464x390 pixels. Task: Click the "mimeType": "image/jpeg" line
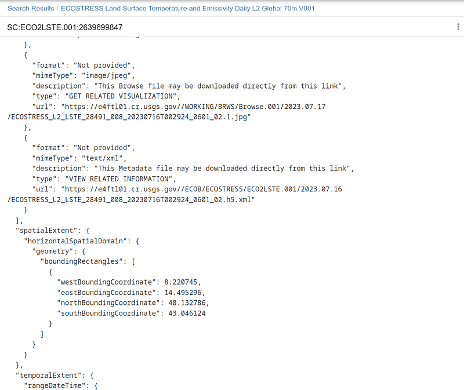[84, 76]
